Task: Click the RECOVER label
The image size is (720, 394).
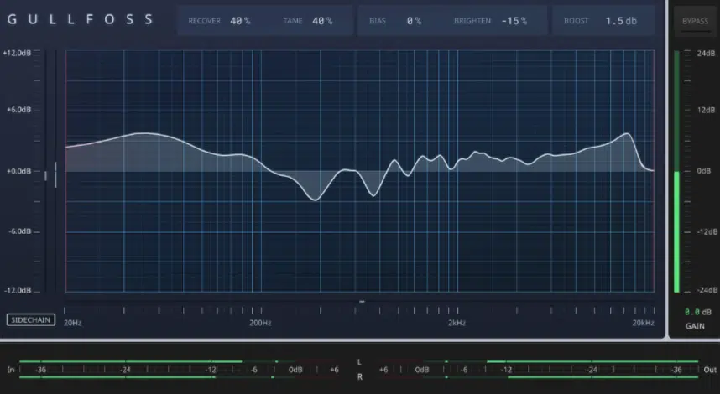Action: coord(205,21)
